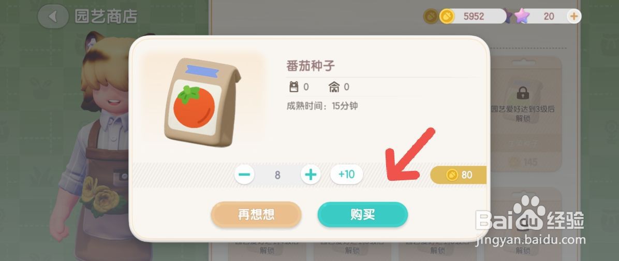Click the 购买 purchase button
The height and width of the screenshot is (261, 619).
pyautogui.click(x=362, y=214)
